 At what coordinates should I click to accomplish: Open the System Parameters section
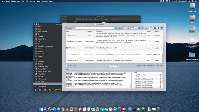click(x=44, y=54)
